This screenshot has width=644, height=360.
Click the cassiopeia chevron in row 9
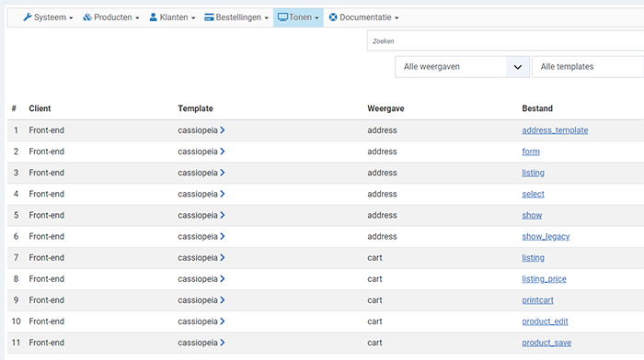tap(223, 300)
